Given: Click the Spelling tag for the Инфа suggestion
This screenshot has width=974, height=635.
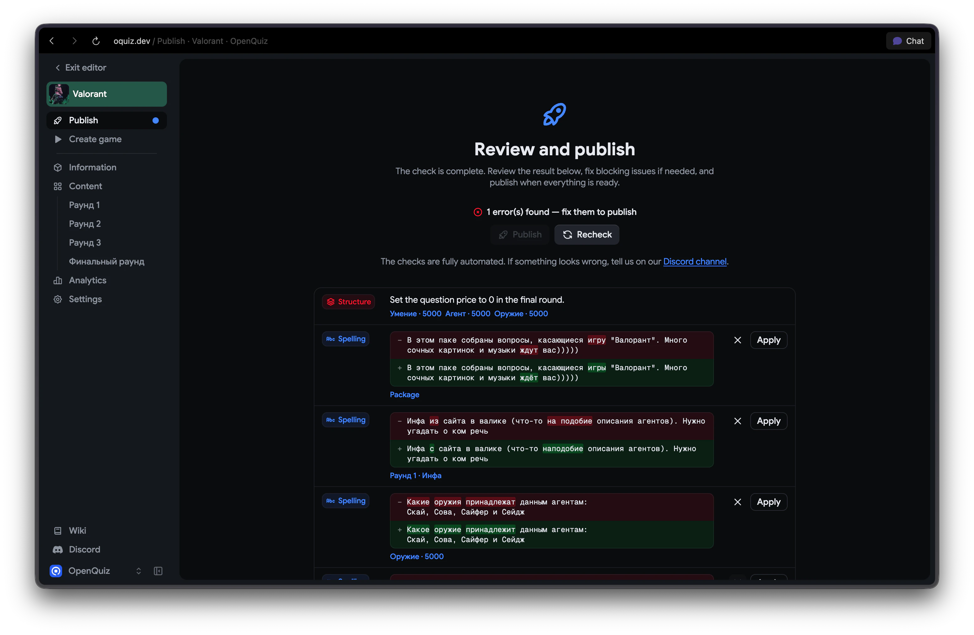Looking at the screenshot, I should click(346, 420).
